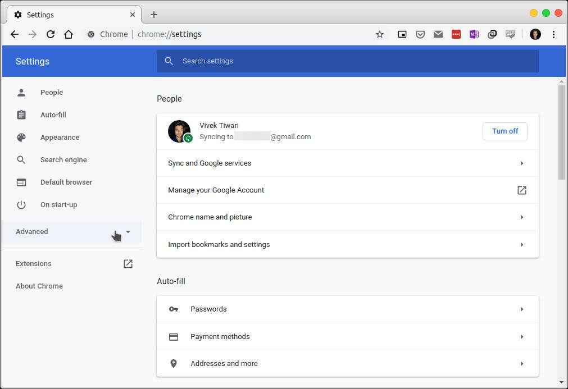This screenshot has height=389, width=568.
Task: Click the Addresses location pin icon
Action: pyautogui.click(x=174, y=364)
